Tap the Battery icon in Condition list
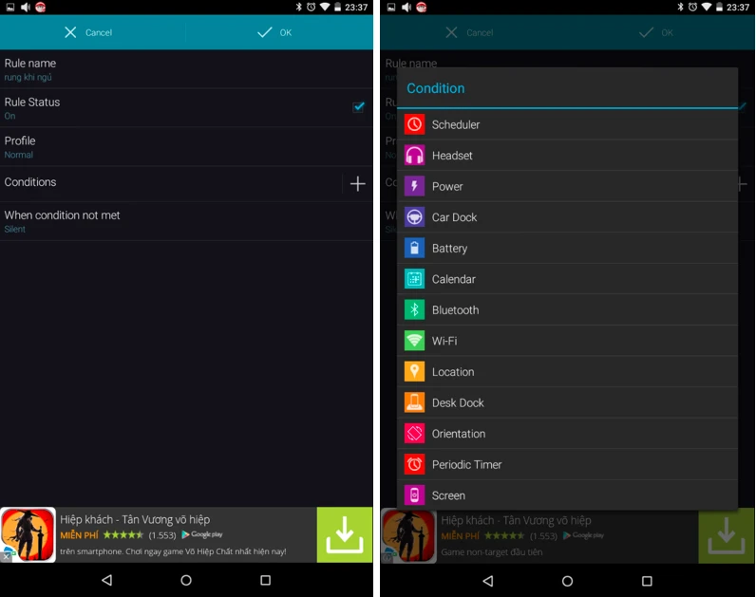This screenshot has height=597, width=756. click(414, 248)
